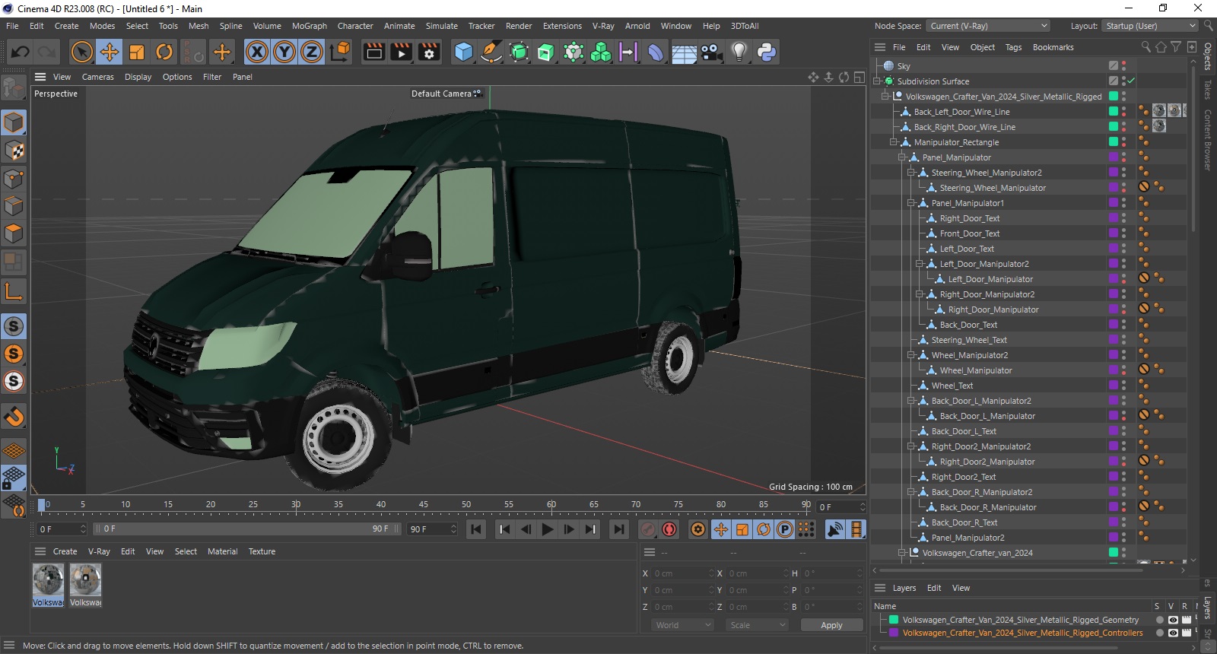Go to end of animation

(x=619, y=529)
